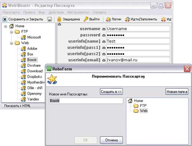Click the Web folder icon in editor tree
The image size is (192, 146).
[x=17, y=43]
